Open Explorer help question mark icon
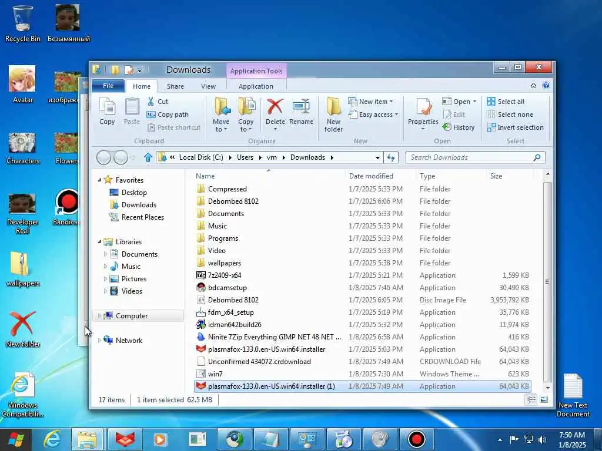602x451 pixels. pyautogui.click(x=546, y=86)
